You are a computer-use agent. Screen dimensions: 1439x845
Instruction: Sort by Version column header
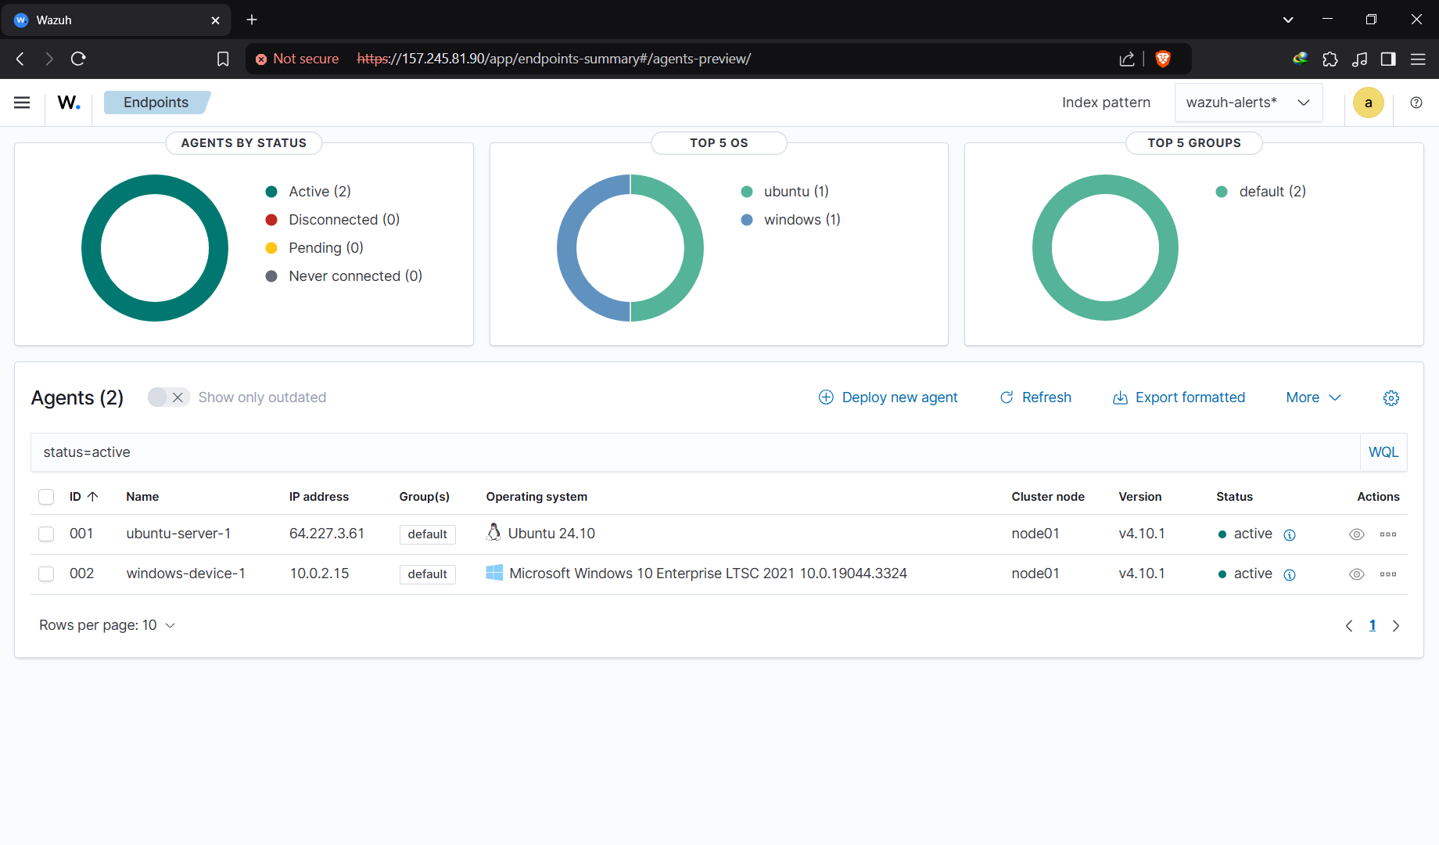pos(1140,497)
